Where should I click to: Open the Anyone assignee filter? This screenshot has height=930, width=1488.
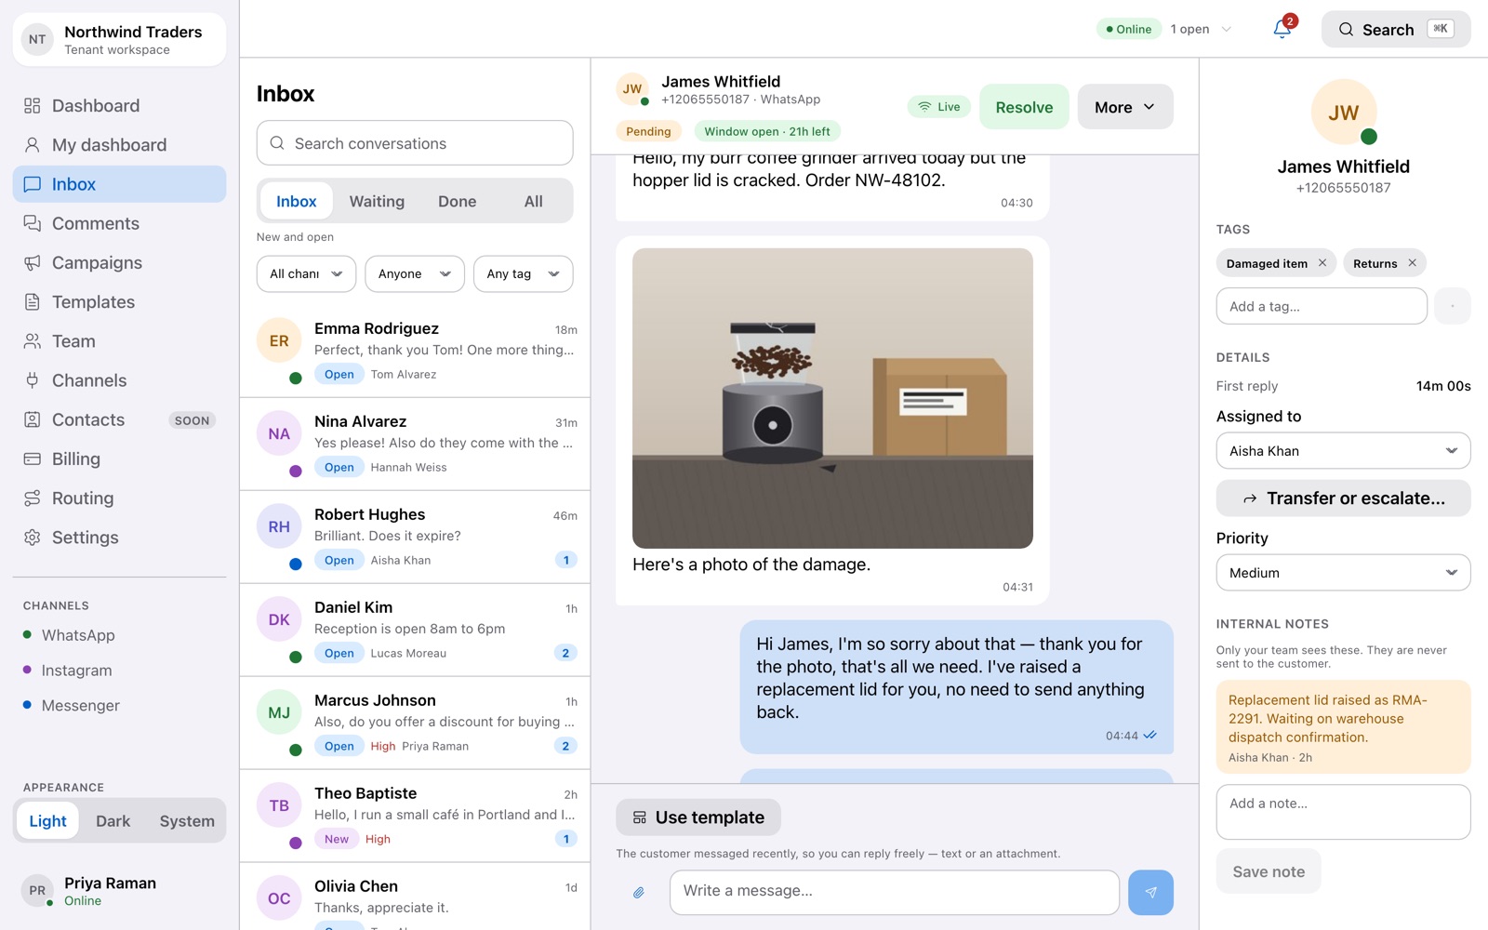click(x=415, y=273)
